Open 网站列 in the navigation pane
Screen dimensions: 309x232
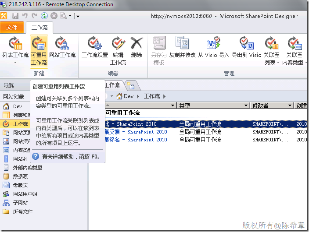15,159
